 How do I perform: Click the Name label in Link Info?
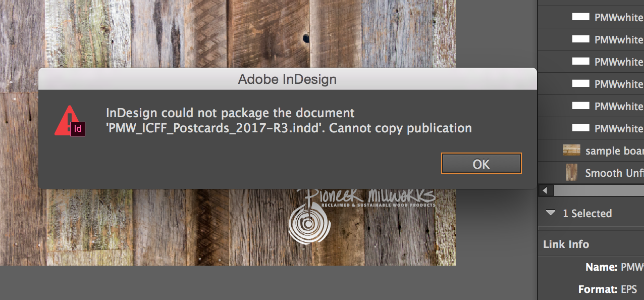[x=601, y=267]
